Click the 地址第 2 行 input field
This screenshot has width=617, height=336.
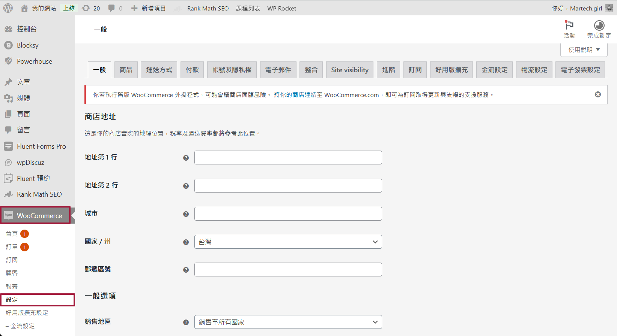coord(288,185)
